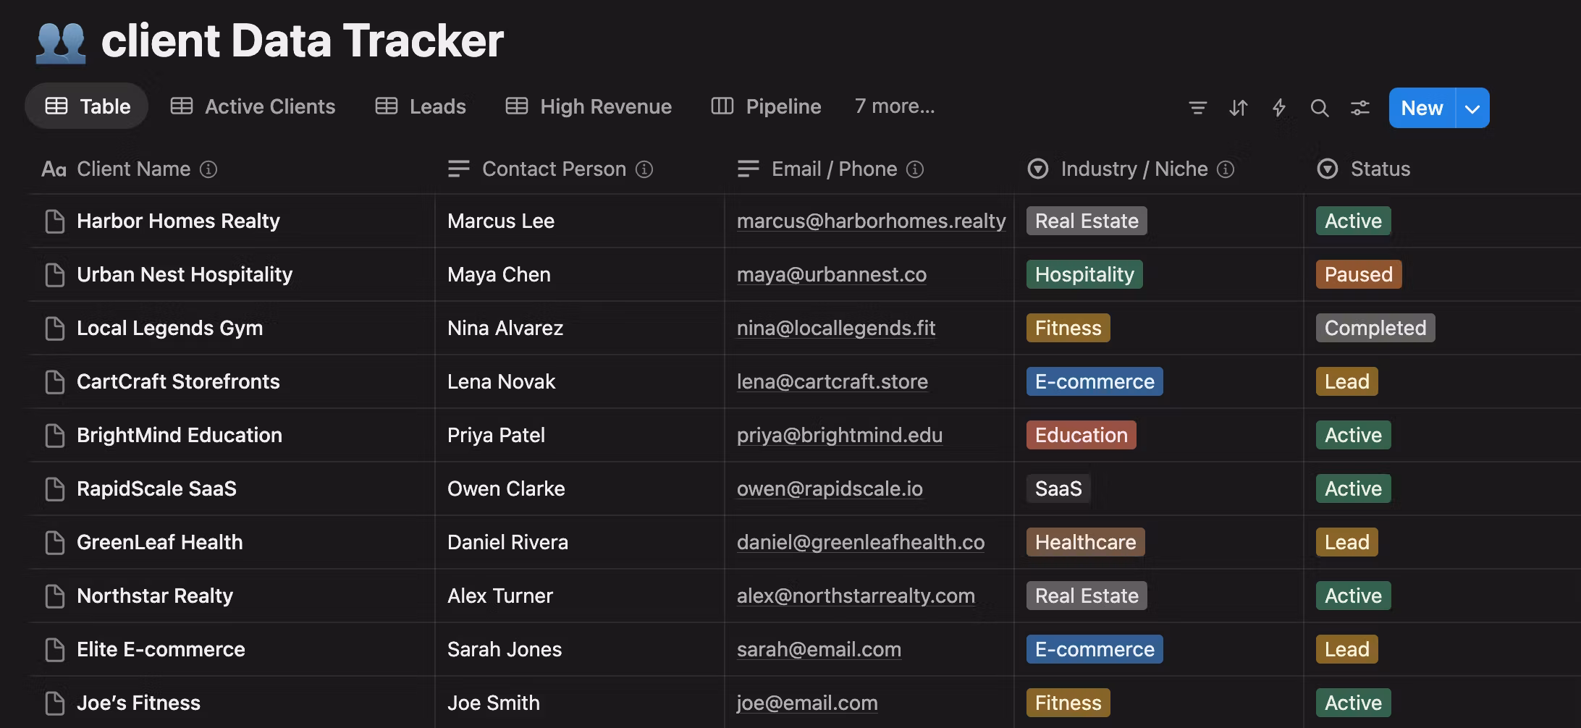Select the 'Alex Turner' contact cell
The height and width of the screenshot is (728, 1581).
[x=579, y=596]
